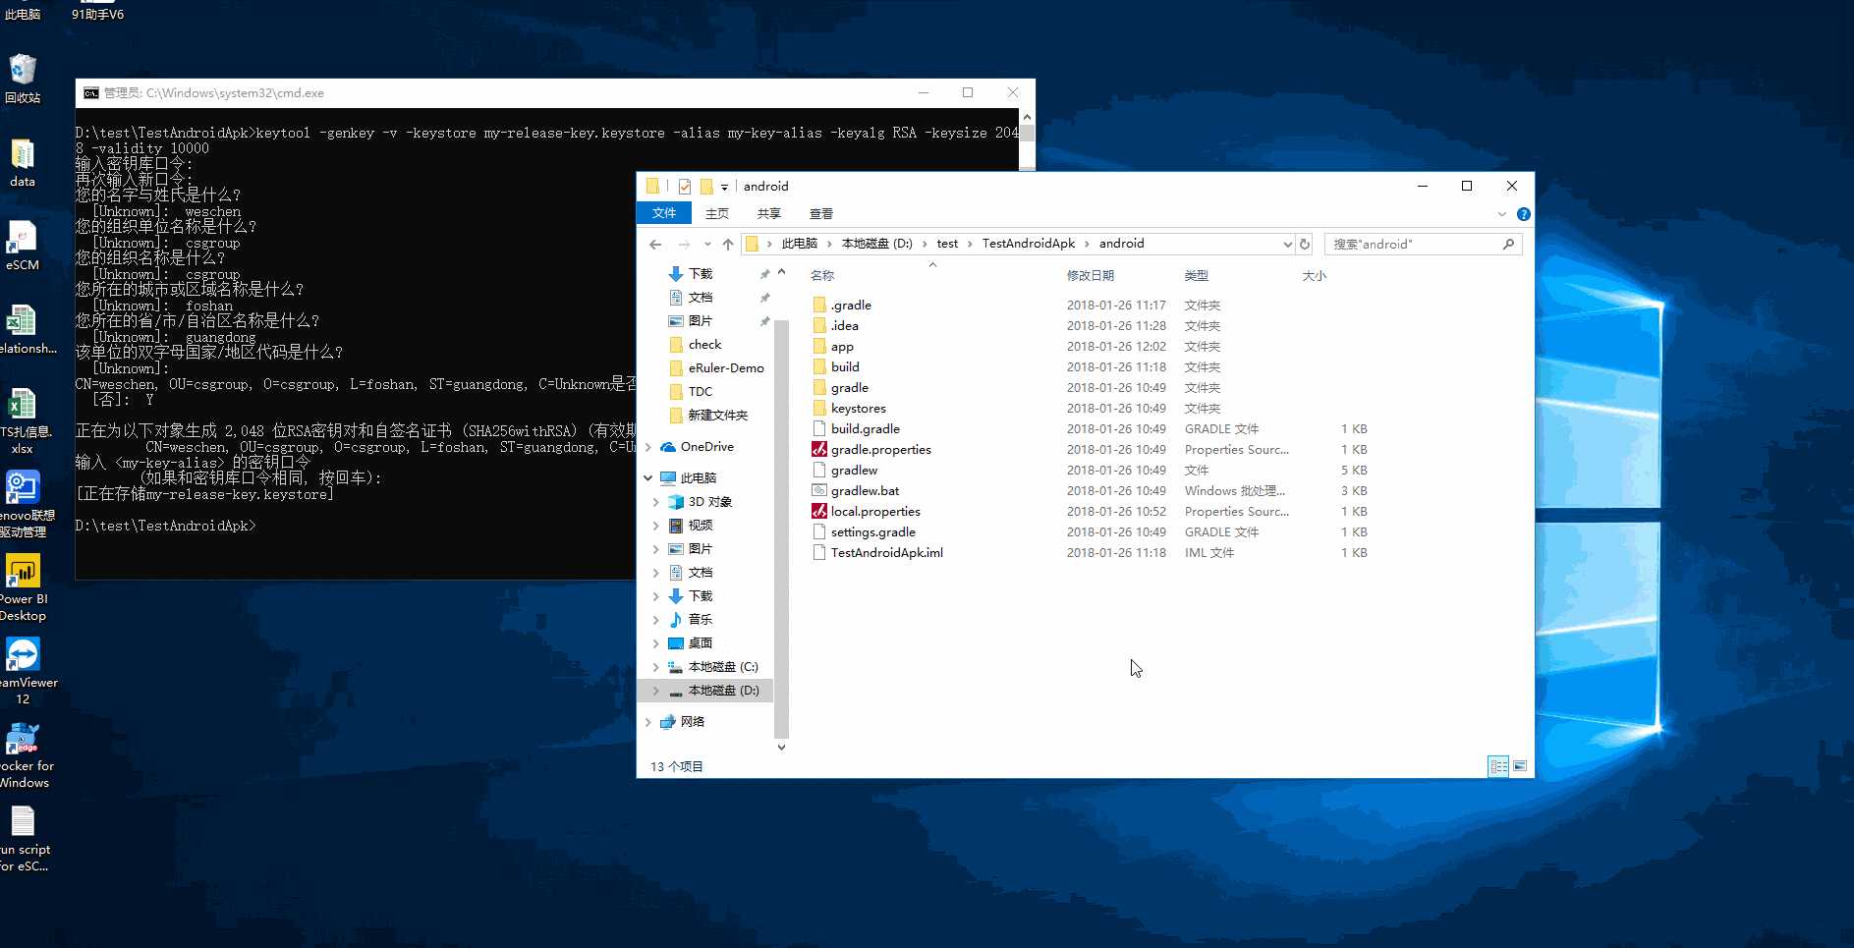This screenshot has width=1854, height=948.
Task: Click the search magnifier icon
Action: (x=1508, y=244)
